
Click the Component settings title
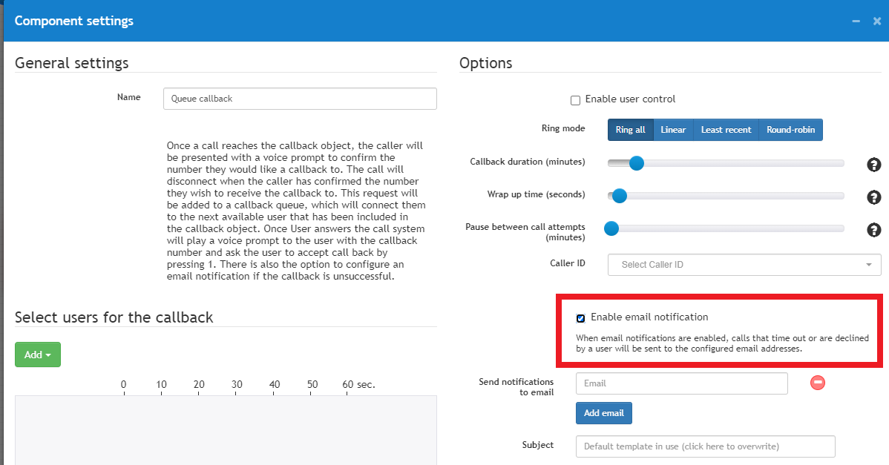tap(73, 21)
